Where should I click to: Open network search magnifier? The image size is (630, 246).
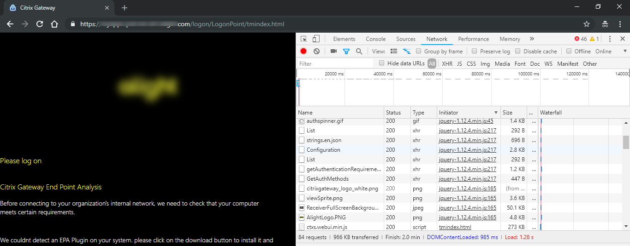(359, 51)
